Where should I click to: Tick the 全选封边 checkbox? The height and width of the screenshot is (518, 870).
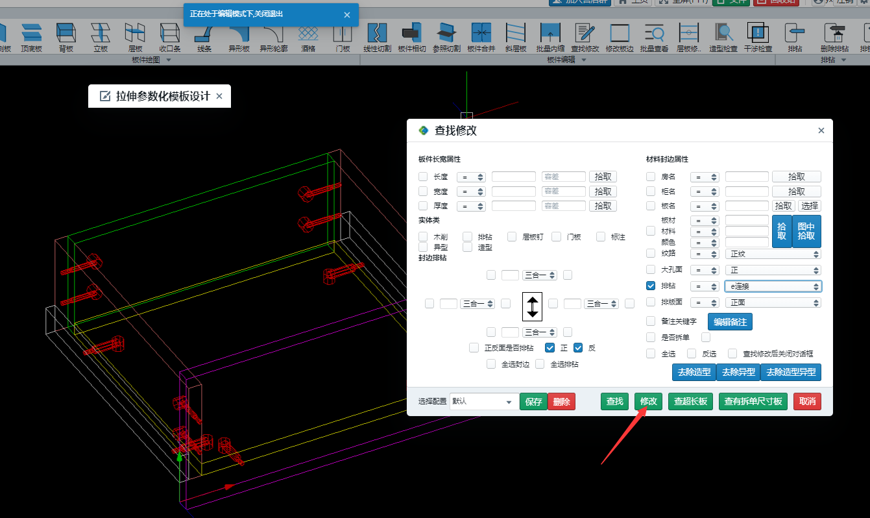click(x=491, y=364)
